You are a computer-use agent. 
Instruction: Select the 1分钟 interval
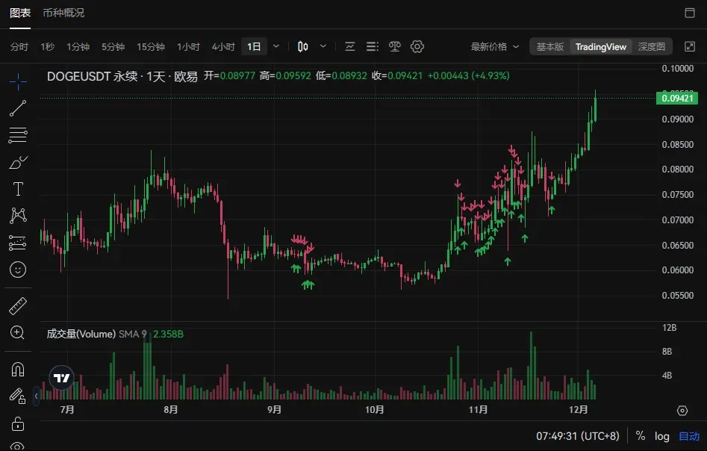pos(78,46)
